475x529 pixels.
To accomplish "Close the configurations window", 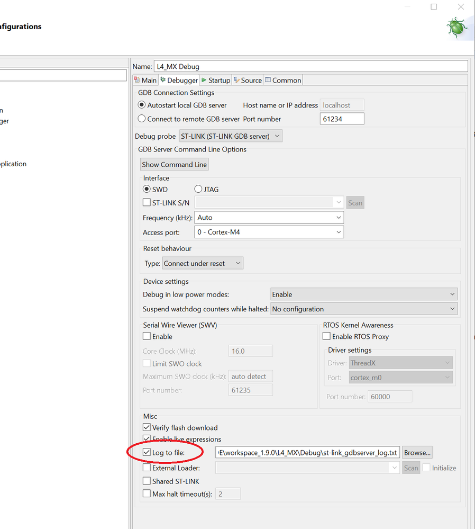I will tap(461, 7).
